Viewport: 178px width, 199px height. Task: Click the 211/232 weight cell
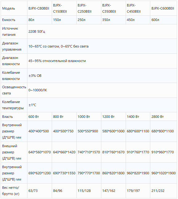pos(164,191)
